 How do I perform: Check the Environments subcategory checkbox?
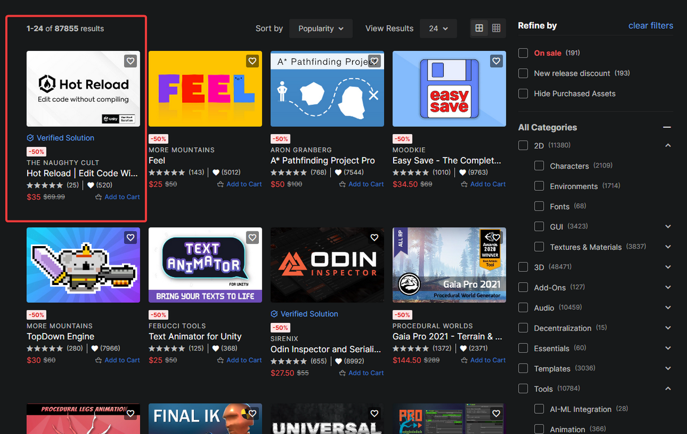pyautogui.click(x=539, y=186)
